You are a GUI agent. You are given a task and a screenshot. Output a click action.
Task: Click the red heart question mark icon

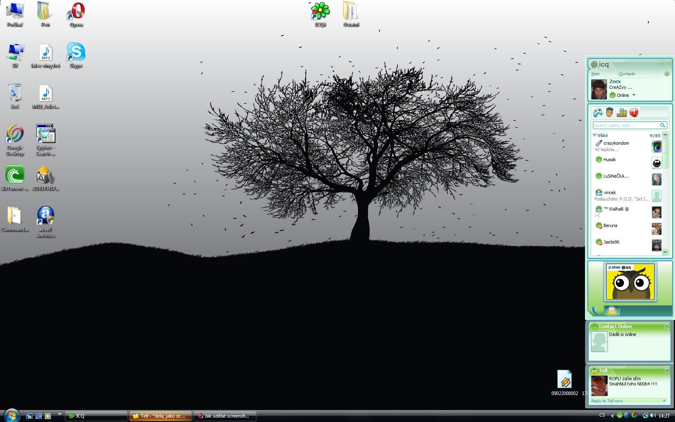(x=634, y=113)
